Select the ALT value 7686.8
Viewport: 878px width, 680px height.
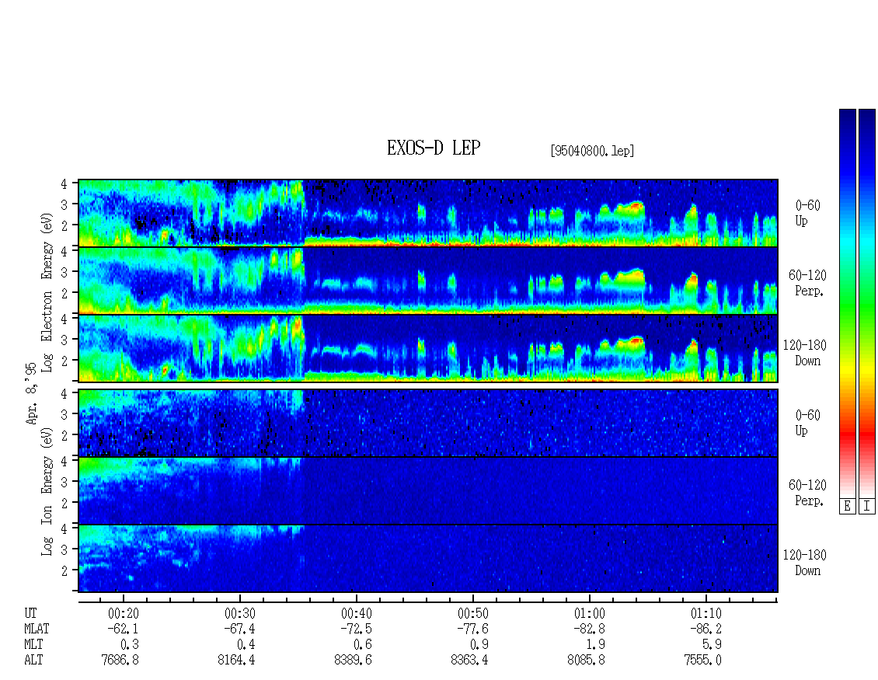[120, 661]
